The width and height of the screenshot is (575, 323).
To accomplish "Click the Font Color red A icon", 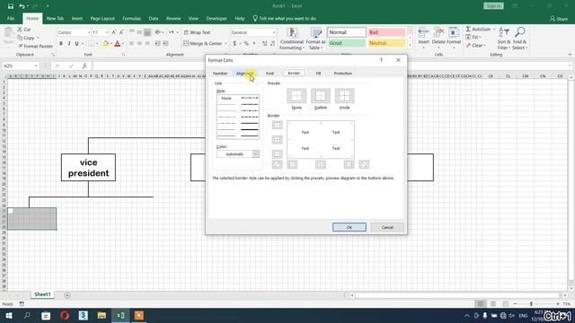I will 118,44.
